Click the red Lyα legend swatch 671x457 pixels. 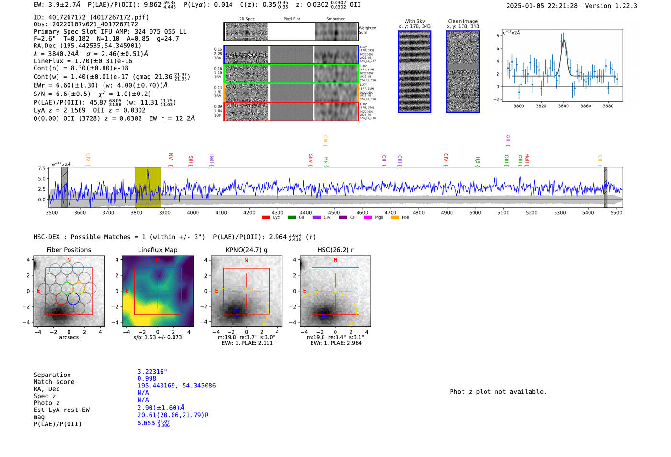(x=266, y=217)
